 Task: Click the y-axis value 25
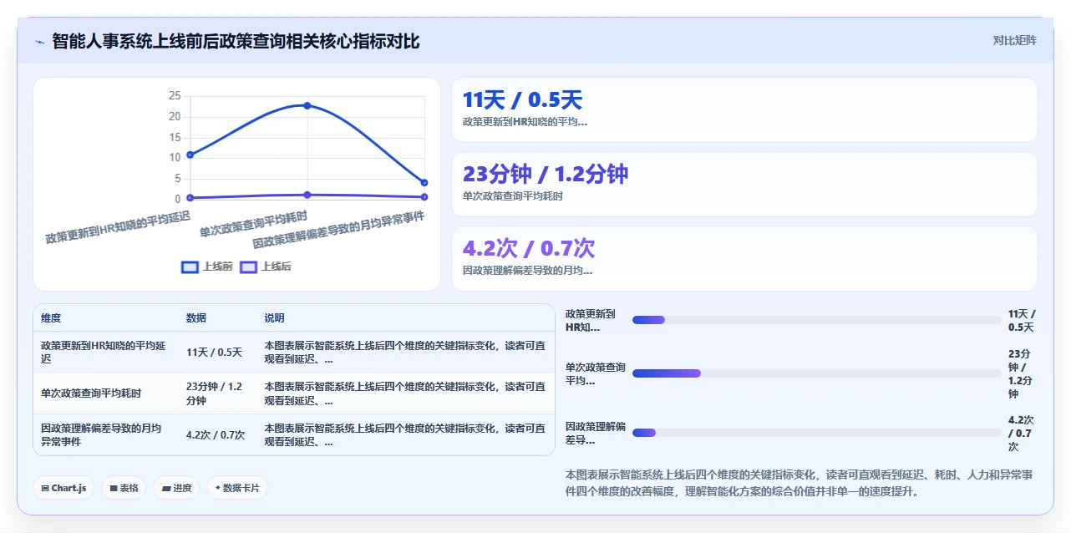[x=175, y=95]
